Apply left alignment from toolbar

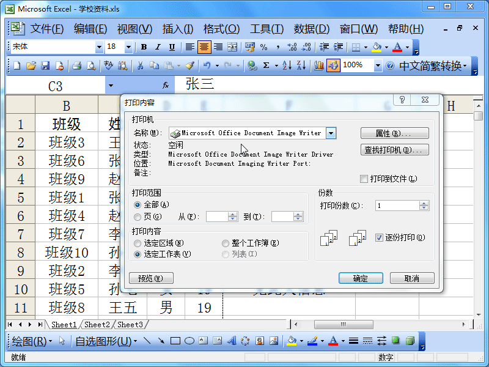pyautogui.click(x=189, y=47)
